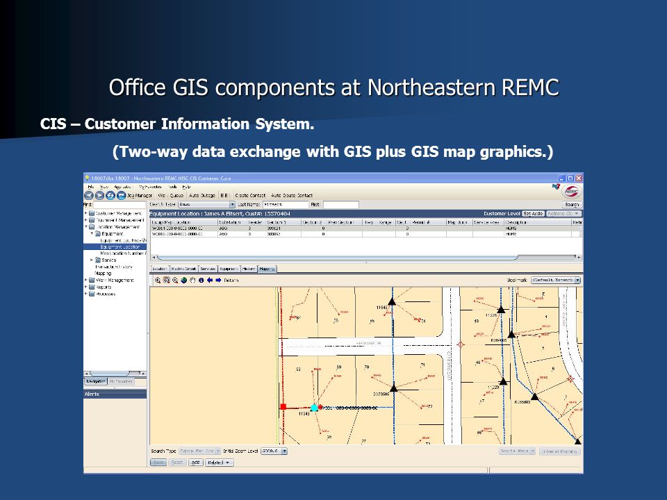Screen dimensions: 667x500
Task: Click the navigation tree horizontal scrollbar
Action: (x=115, y=374)
